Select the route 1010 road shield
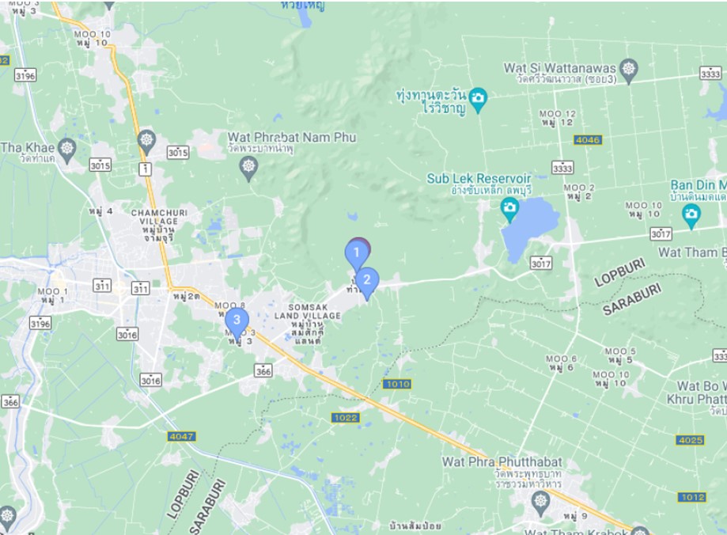The width and height of the screenshot is (727, 535). click(397, 384)
